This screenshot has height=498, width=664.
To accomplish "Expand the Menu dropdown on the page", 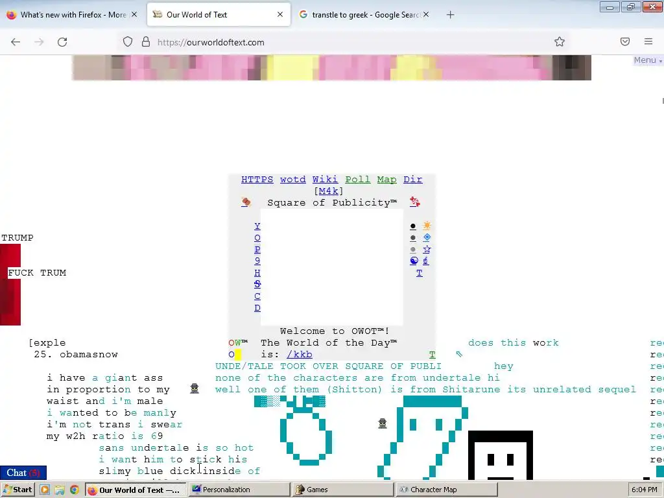I will 648,60.
